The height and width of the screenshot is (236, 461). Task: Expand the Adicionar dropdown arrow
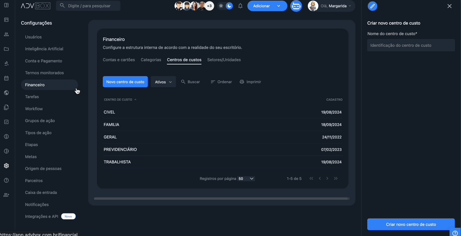pos(278,6)
